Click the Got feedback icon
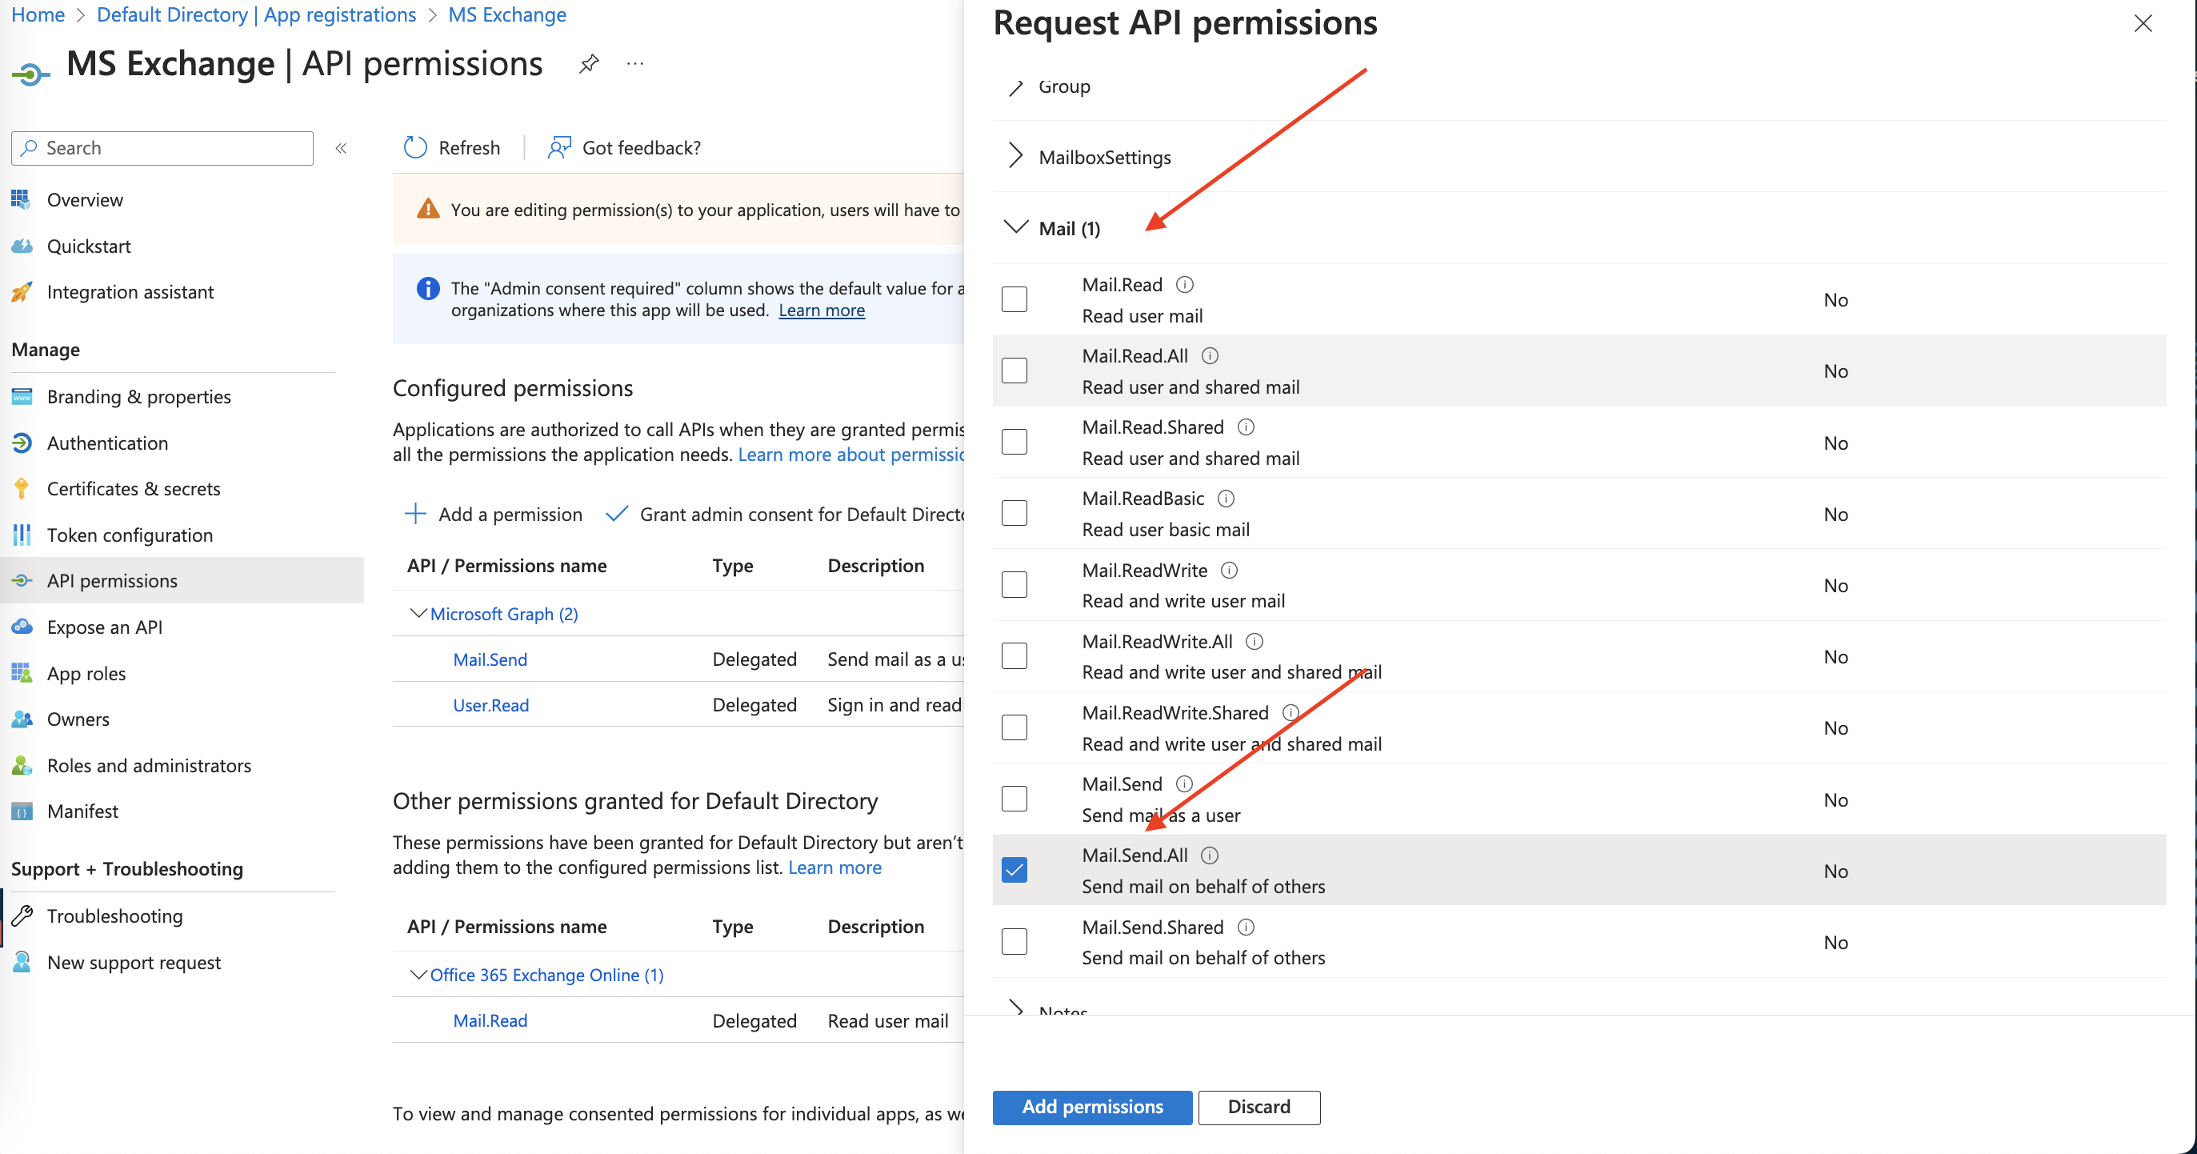 point(558,146)
